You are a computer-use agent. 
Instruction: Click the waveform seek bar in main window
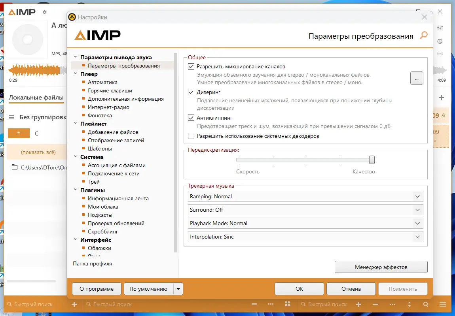[38, 70]
